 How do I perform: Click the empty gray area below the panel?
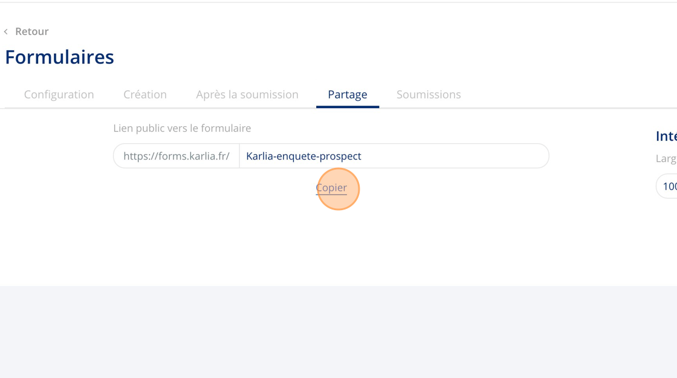(x=338, y=332)
